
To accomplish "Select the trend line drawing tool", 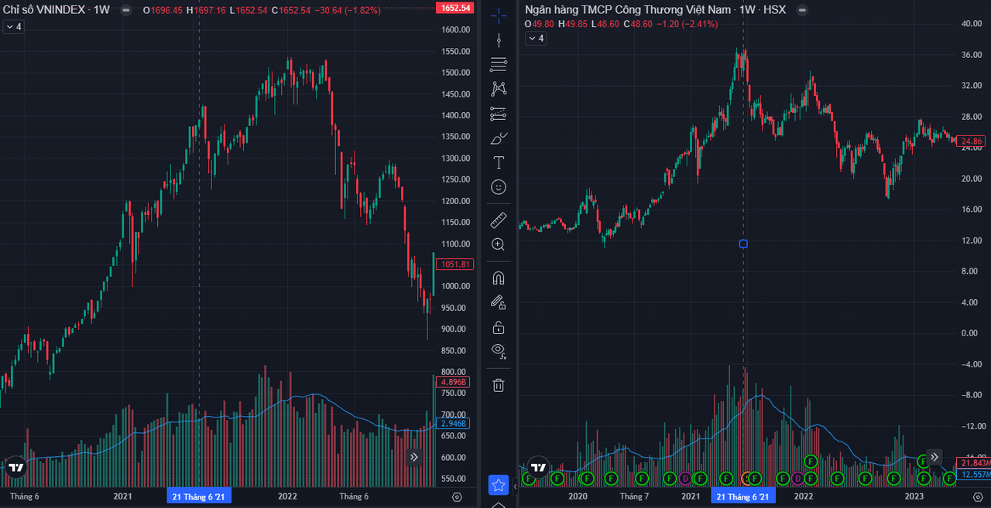I will (x=499, y=40).
